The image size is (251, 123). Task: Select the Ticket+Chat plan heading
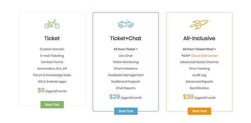pyautogui.click(x=126, y=38)
